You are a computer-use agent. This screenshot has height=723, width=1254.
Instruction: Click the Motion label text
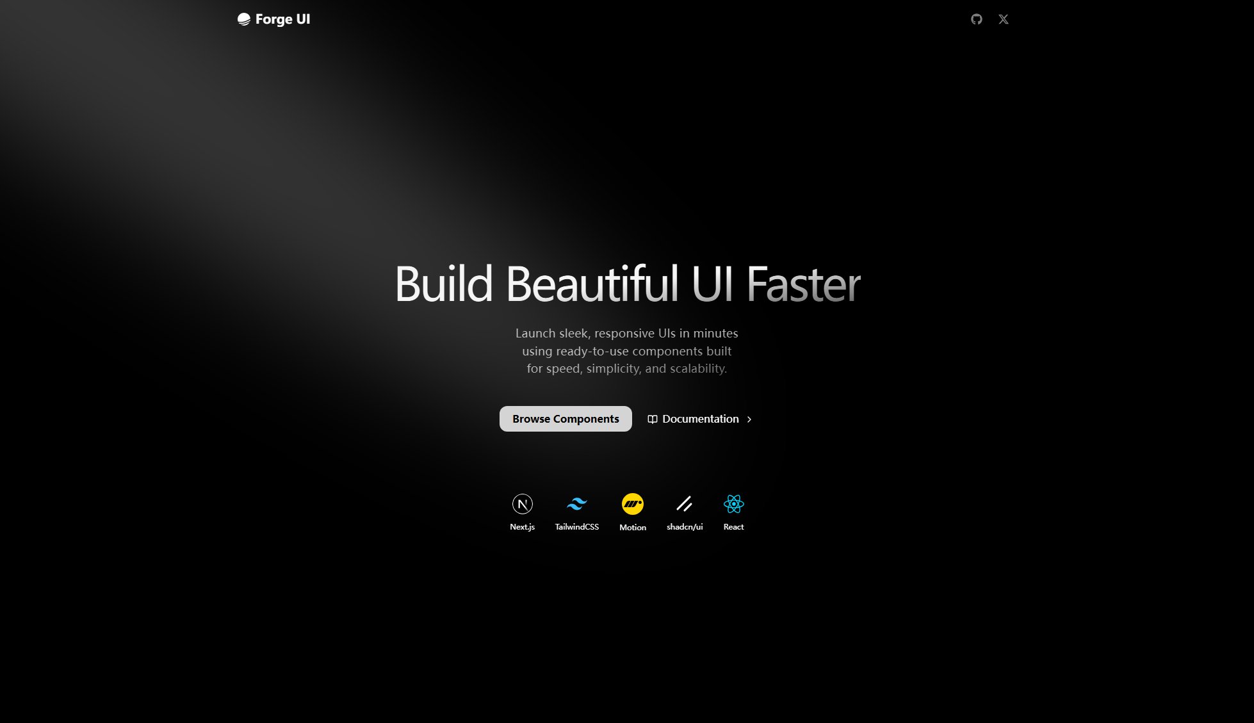pyautogui.click(x=633, y=528)
